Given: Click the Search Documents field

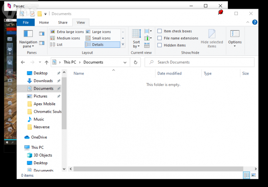Looking at the screenshot, I should pyautogui.click(x=200, y=62).
